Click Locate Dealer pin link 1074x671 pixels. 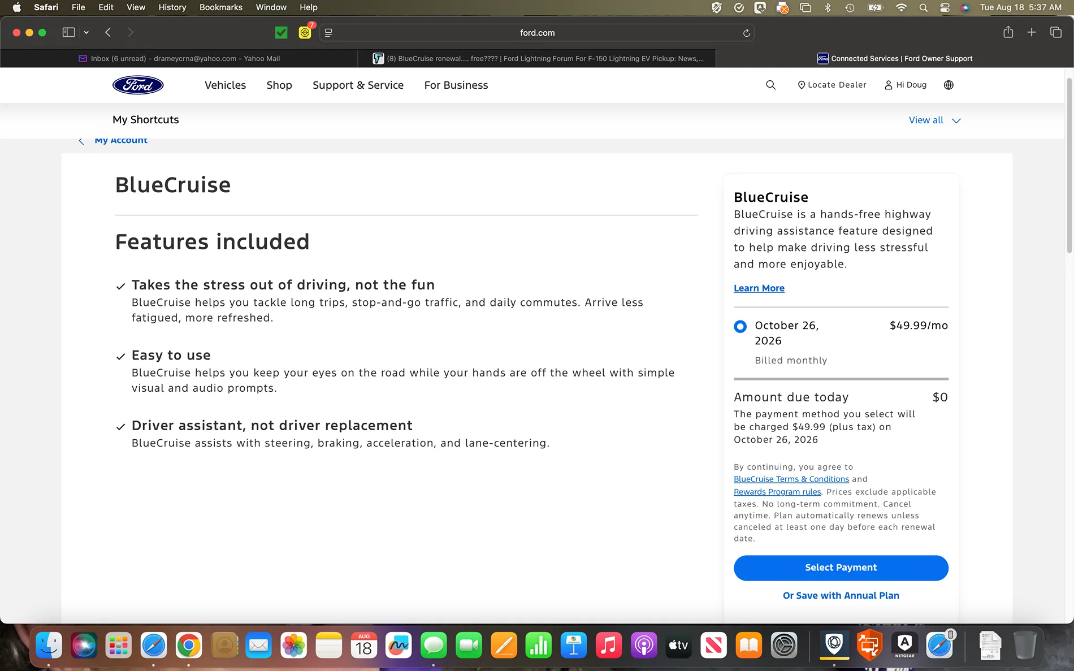coord(832,85)
